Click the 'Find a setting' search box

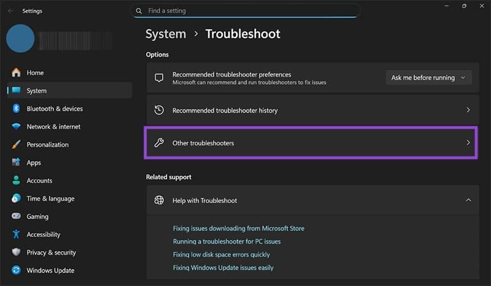click(x=245, y=11)
